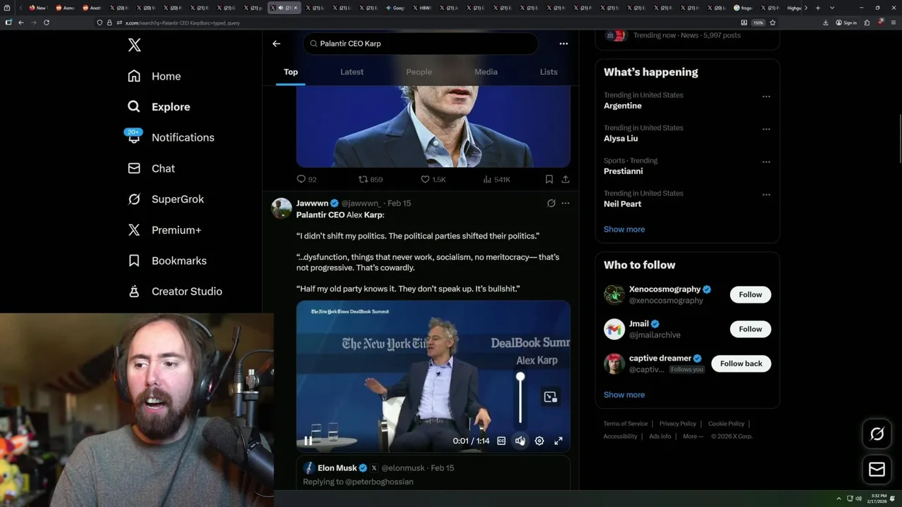The height and width of the screenshot is (507, 902).
Task: Click Grok icon on Jawwwn's post
Action: tap(551, 203)
